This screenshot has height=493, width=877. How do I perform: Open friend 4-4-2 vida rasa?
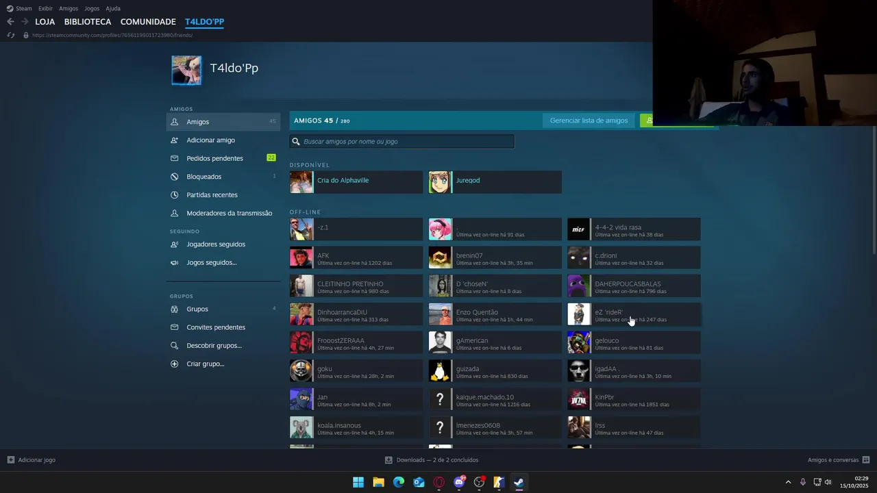point(634,229)
